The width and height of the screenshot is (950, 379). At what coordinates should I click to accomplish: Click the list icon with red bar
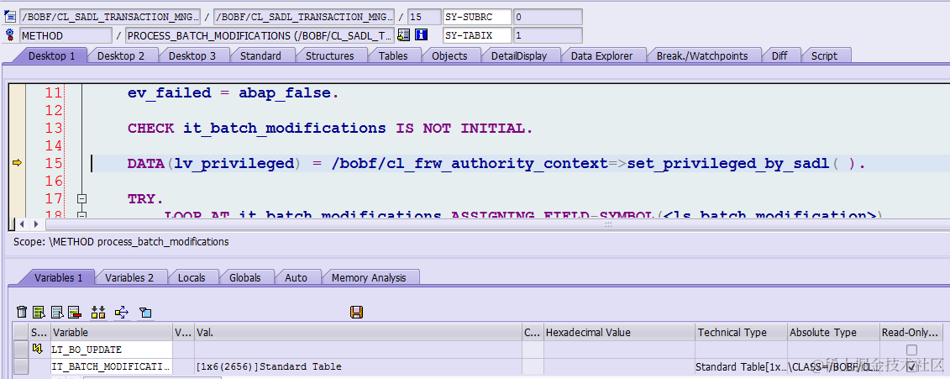tap(75, 313)
